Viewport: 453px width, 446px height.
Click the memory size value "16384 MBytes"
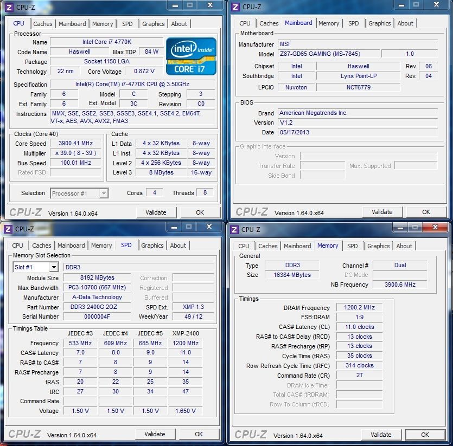[292, 275]
